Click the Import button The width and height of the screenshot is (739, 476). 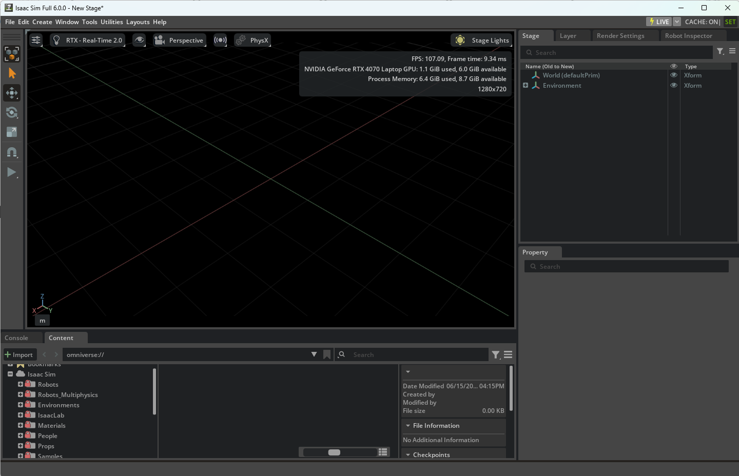(x=18, y=354)
